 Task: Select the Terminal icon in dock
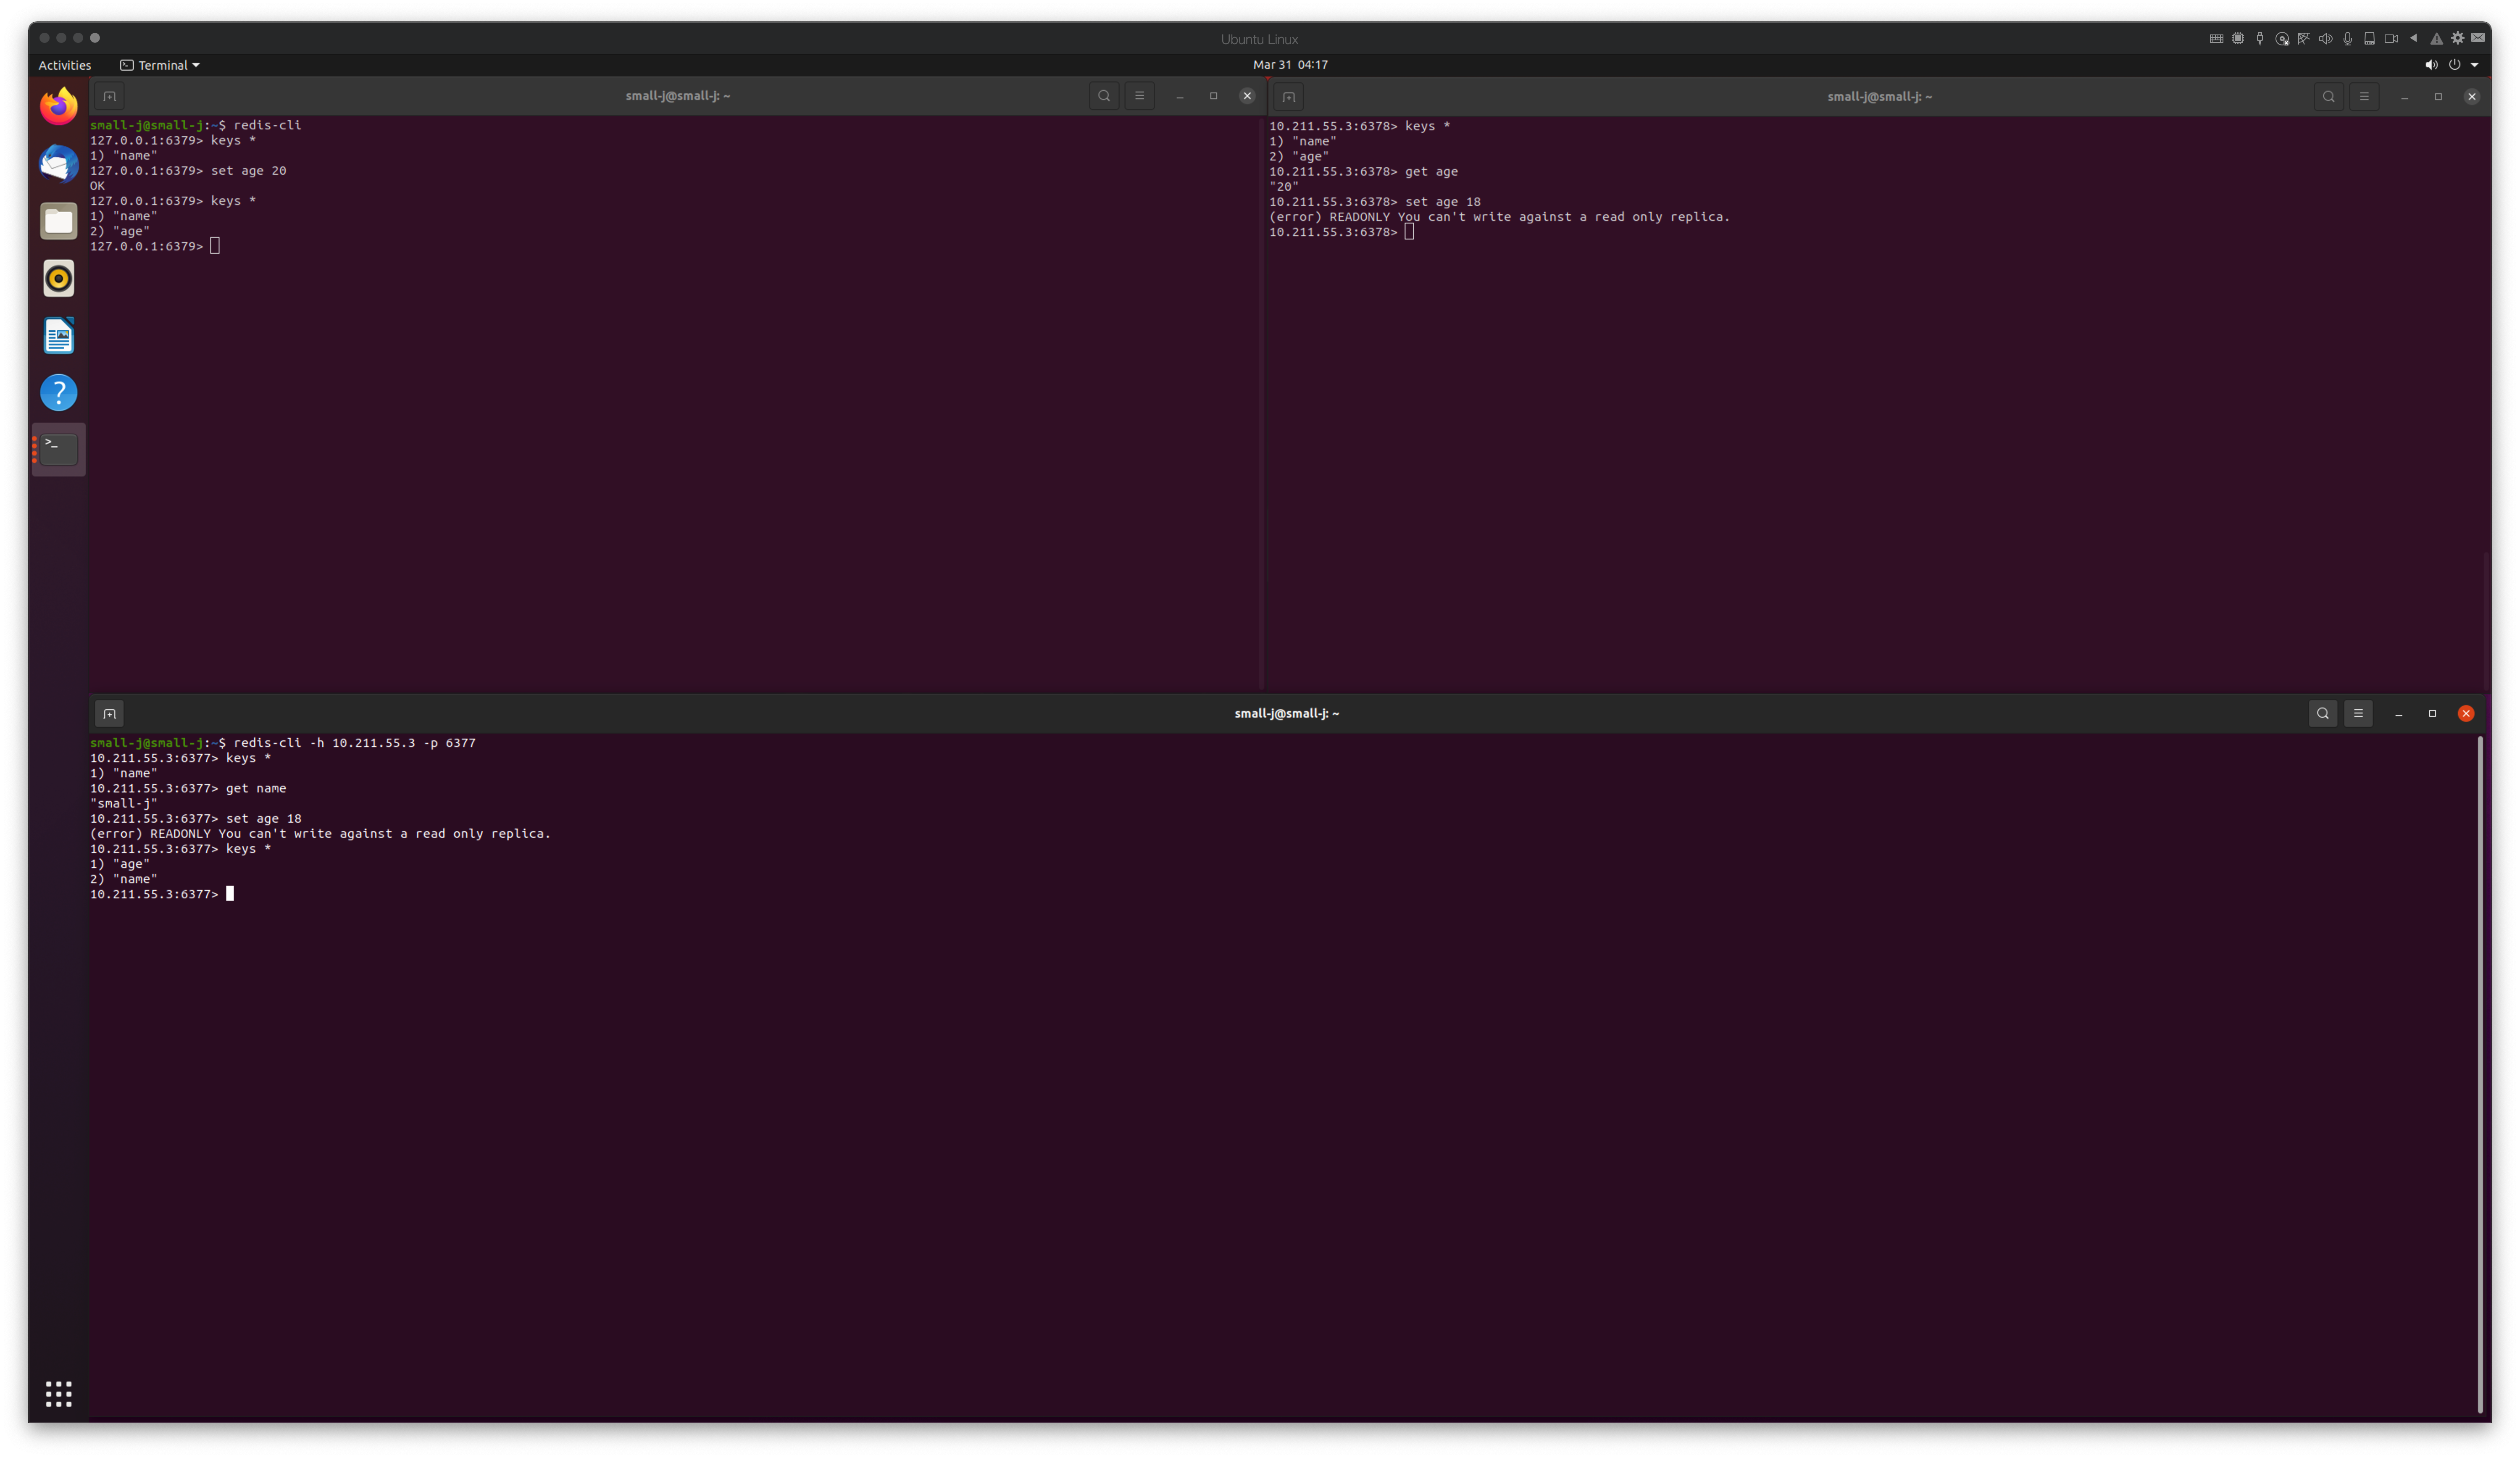(x=59, y=449)
